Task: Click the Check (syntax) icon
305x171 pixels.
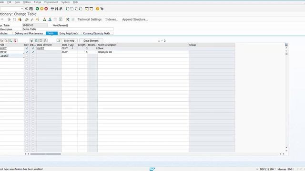Action: pos(27,19)
